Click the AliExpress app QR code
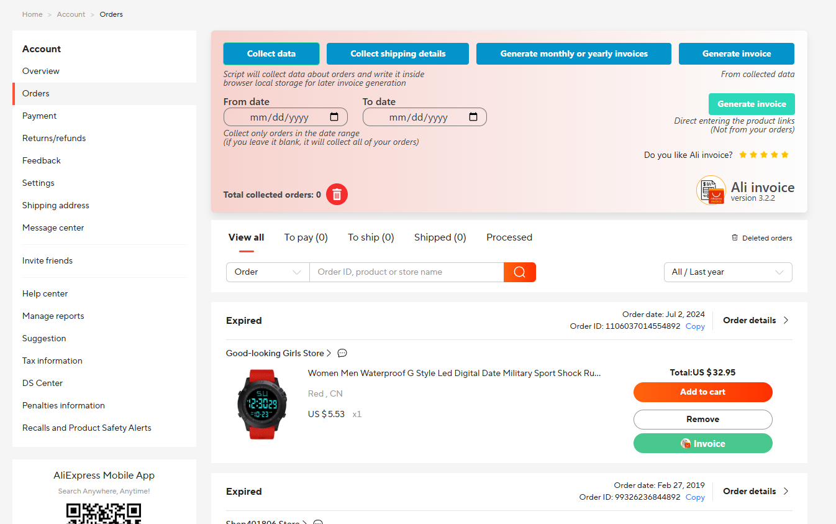836x524 pixels. (104, 513)
